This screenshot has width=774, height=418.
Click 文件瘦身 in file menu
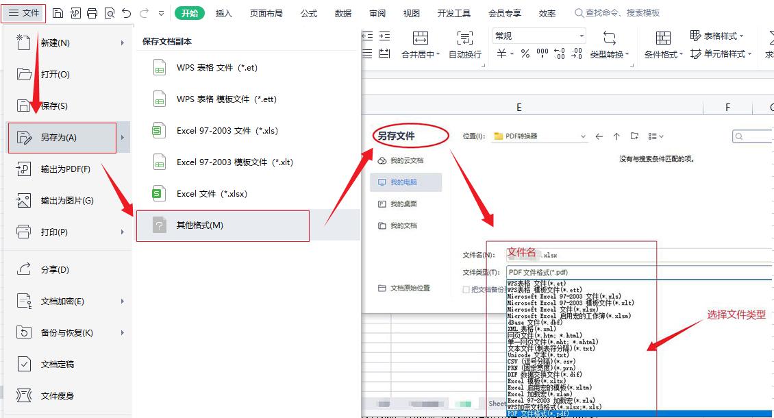68,396
